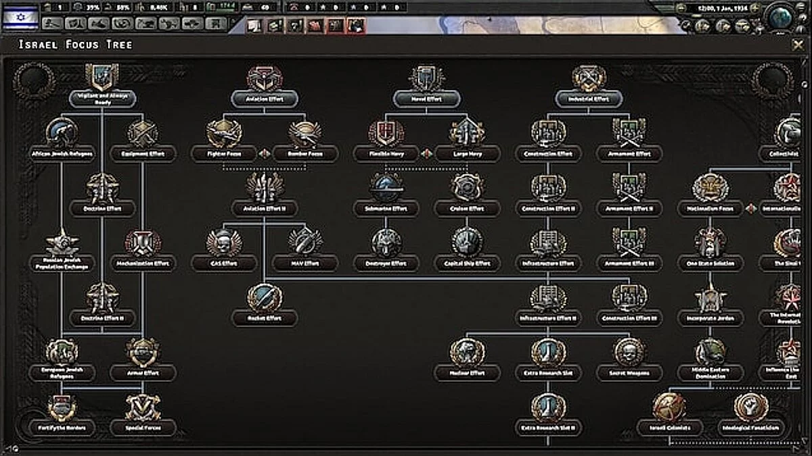Select the Nuclear Effort focus icon

[467, 353]
